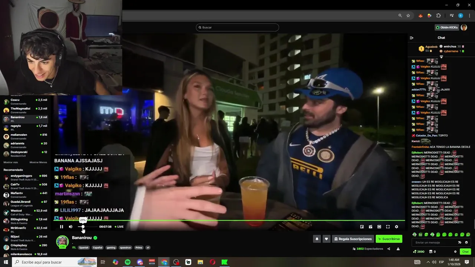The width and height of the screenshot is (475, 267).
Task: Click Bananirou's live avatar
Action: [x=62, y=242]
